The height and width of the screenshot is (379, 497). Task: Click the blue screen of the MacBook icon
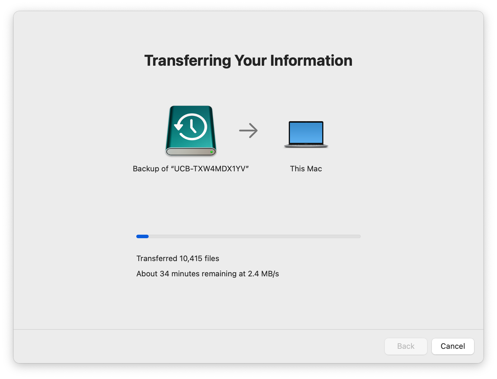306,132
